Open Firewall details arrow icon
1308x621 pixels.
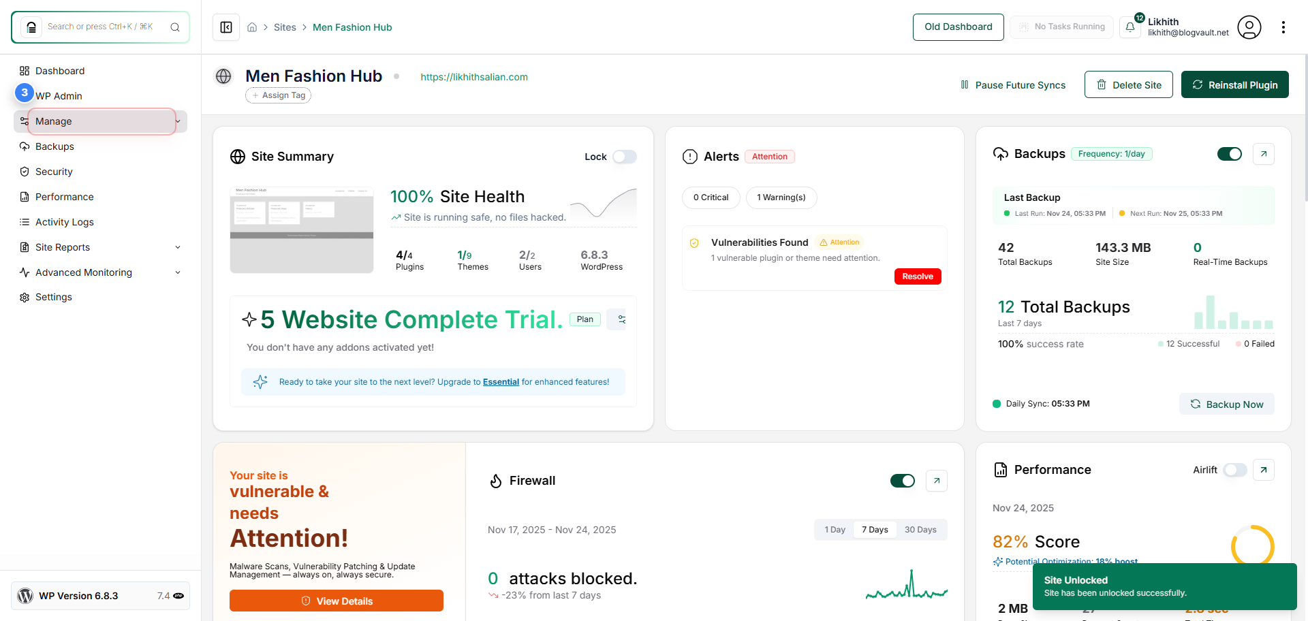[x=937, y=481]
